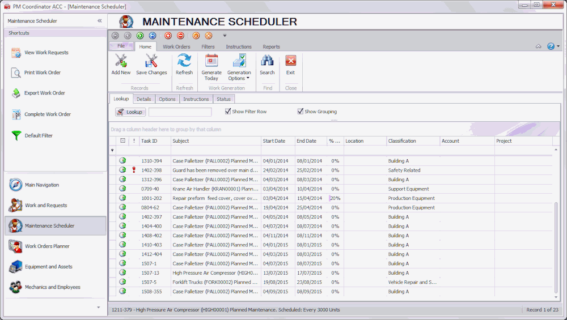
Task: Click the Lookup button
Action: point(130,112)
